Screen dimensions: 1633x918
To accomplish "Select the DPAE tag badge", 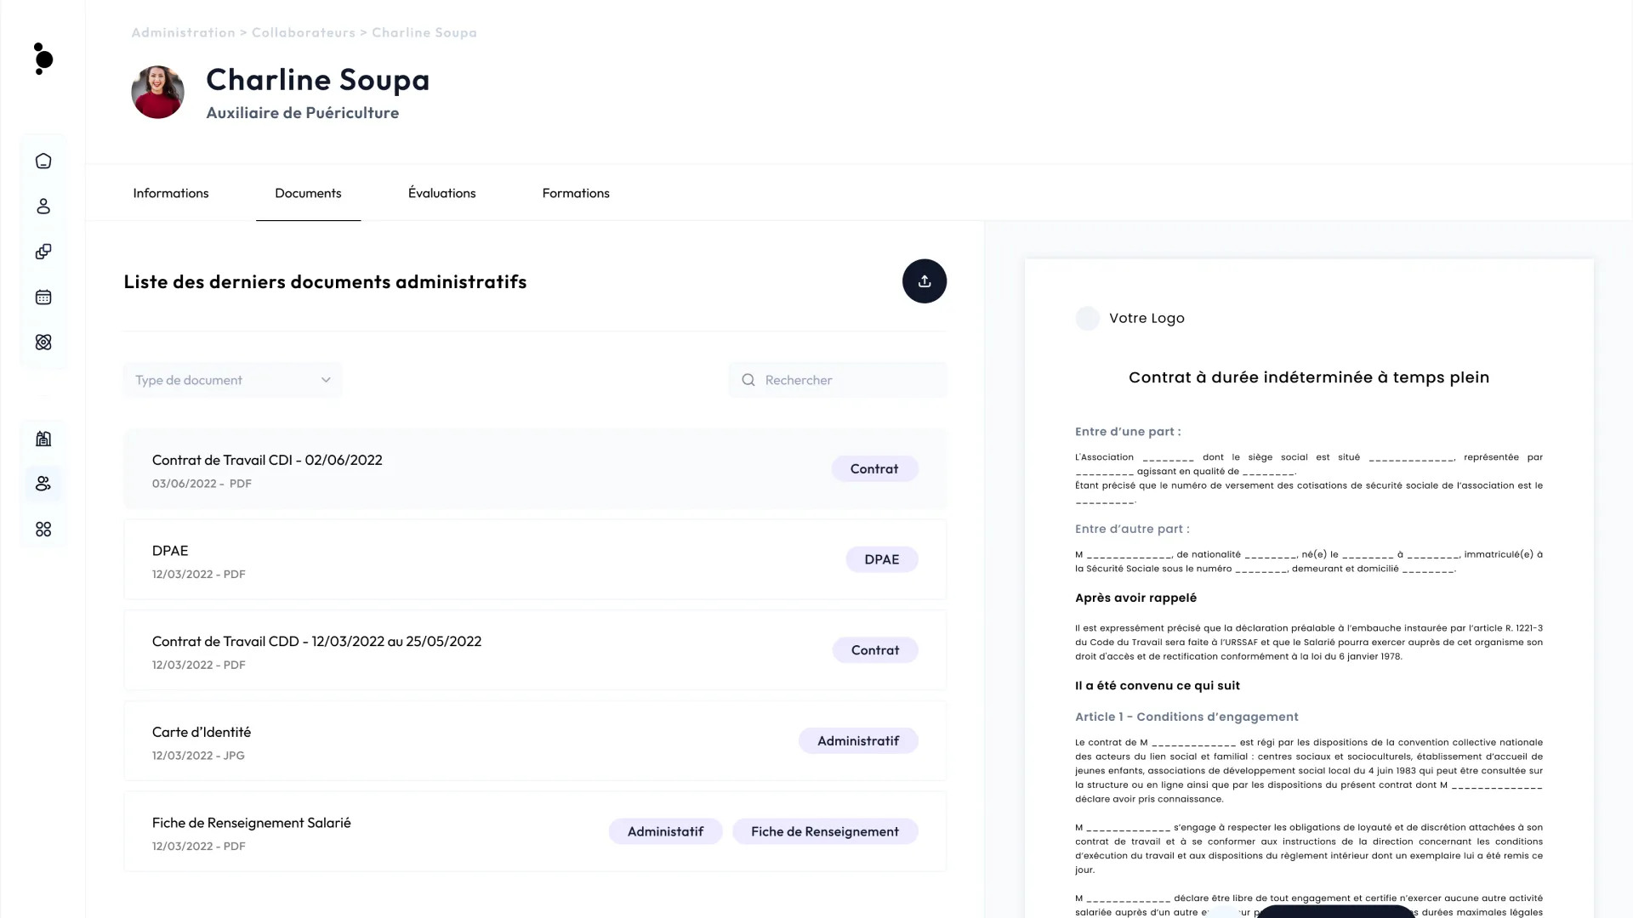I will [x=881, y=559].
